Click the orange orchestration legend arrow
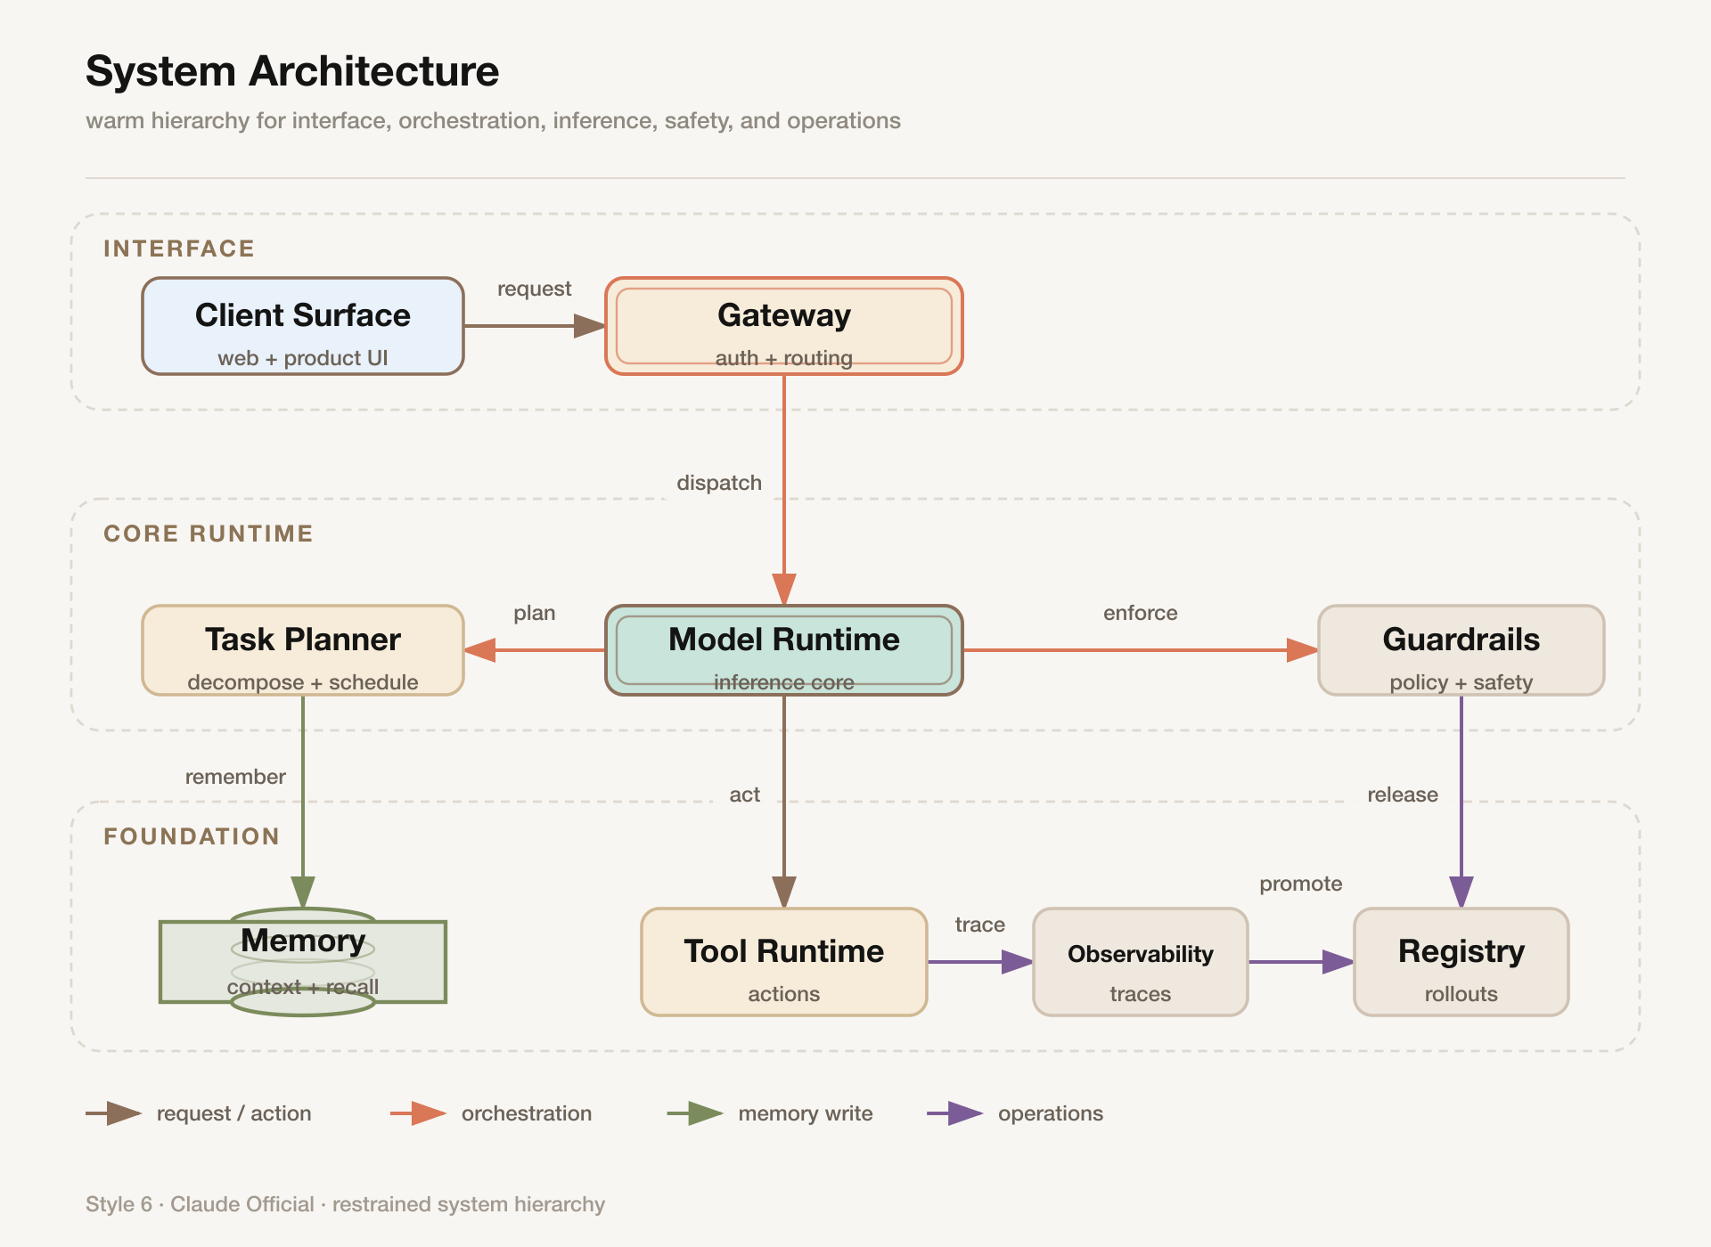 [x=418, y=1113]
